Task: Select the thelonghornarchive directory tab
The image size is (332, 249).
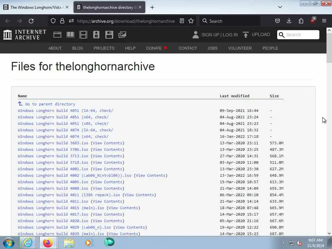Action: (x=110, y=7)
